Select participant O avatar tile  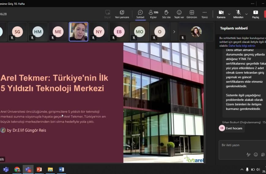click(160, 32)
